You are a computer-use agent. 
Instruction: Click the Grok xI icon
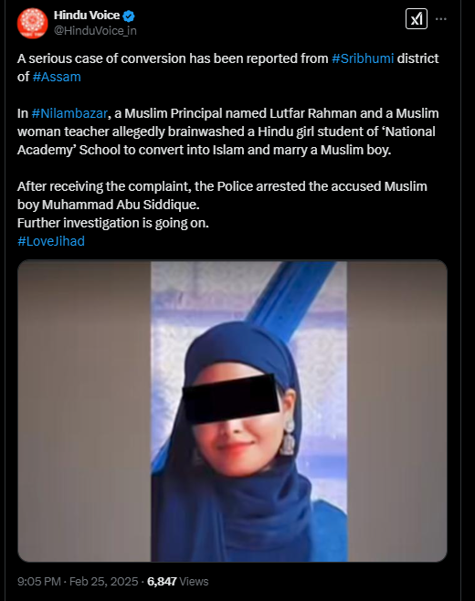tap(417, 19)
